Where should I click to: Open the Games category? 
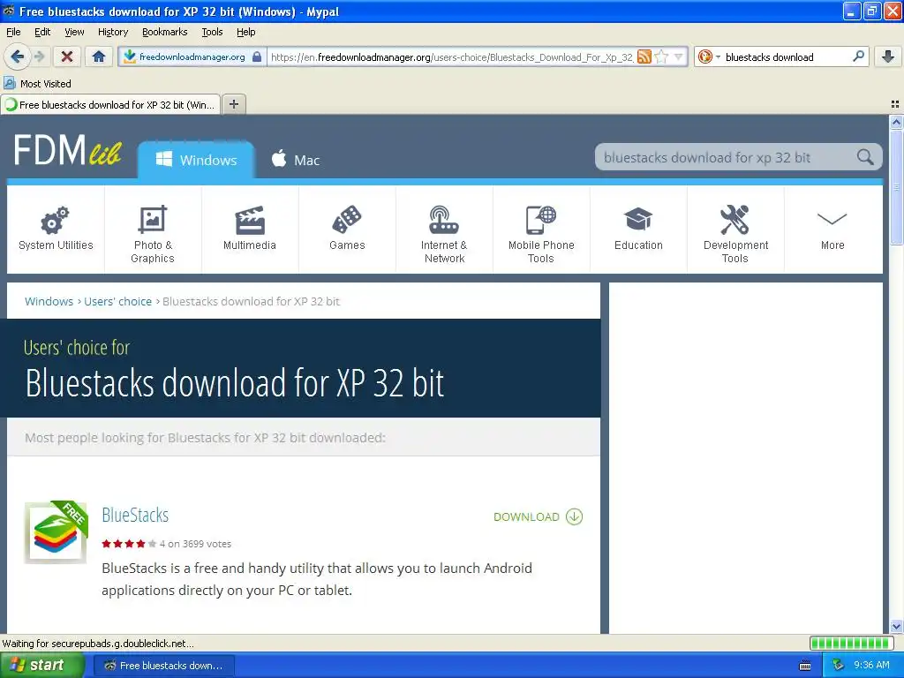click(x=347, y=229)
